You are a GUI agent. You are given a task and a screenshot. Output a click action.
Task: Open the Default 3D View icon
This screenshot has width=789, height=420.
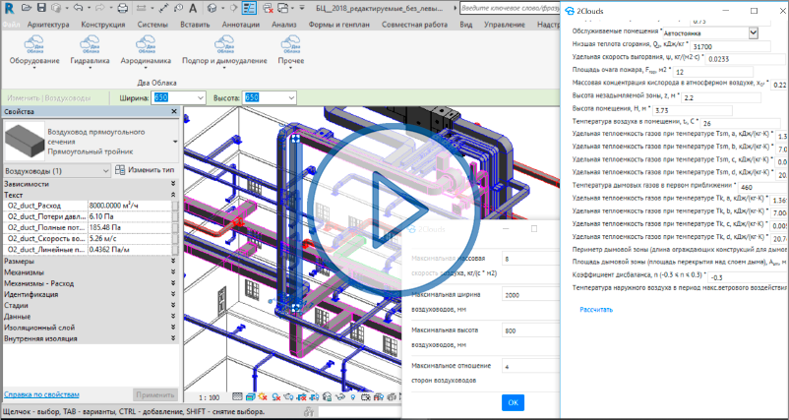point(212,8)
